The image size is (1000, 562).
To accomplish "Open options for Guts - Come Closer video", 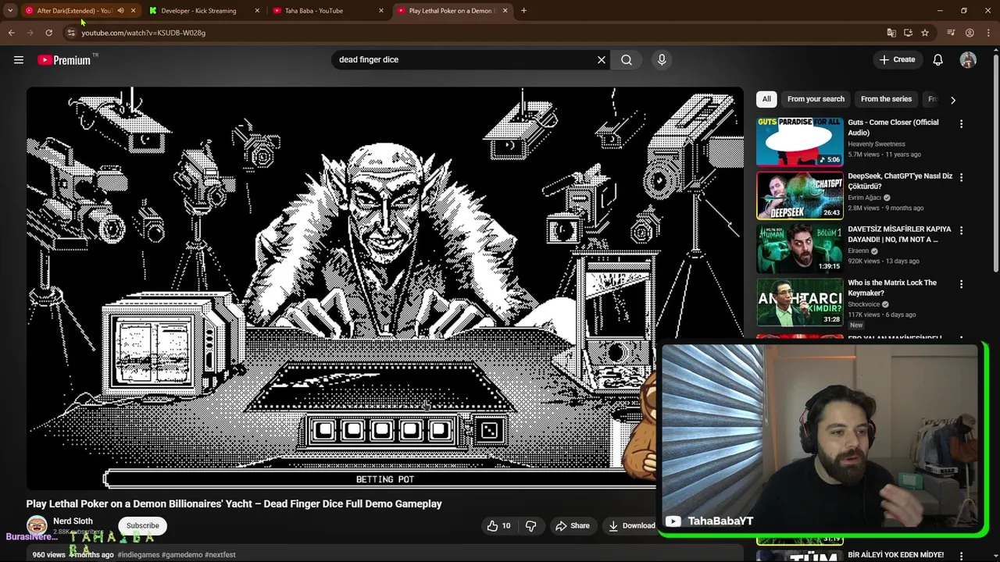I will point(961,124).
